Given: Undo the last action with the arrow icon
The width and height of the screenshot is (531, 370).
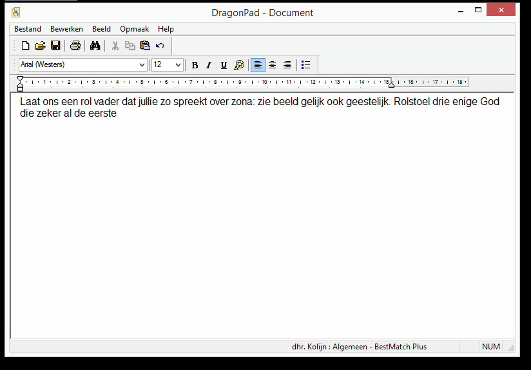Looking at the screenshot, I should pyautogui.click(x=160, y=46).
